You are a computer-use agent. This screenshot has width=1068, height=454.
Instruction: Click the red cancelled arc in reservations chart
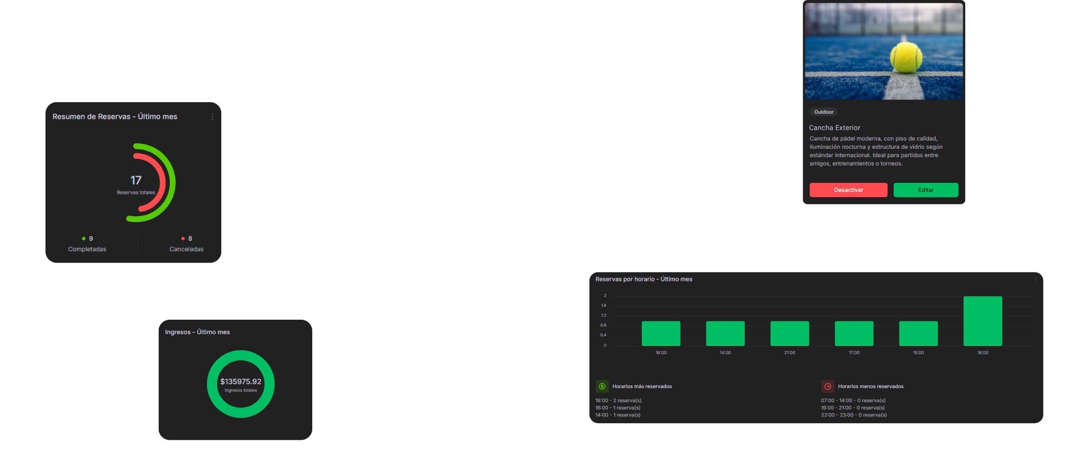tap(162, 182)
